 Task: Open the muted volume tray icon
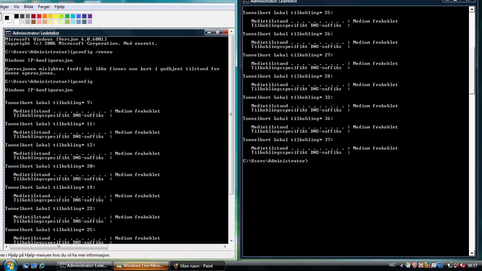[x=463, y=265]
